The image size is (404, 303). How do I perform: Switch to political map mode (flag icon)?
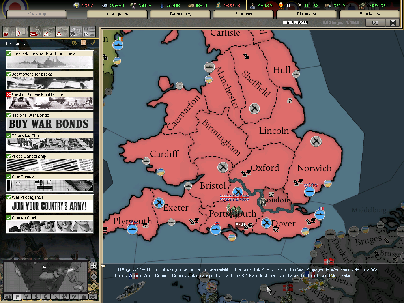click(x=17, y=297)
